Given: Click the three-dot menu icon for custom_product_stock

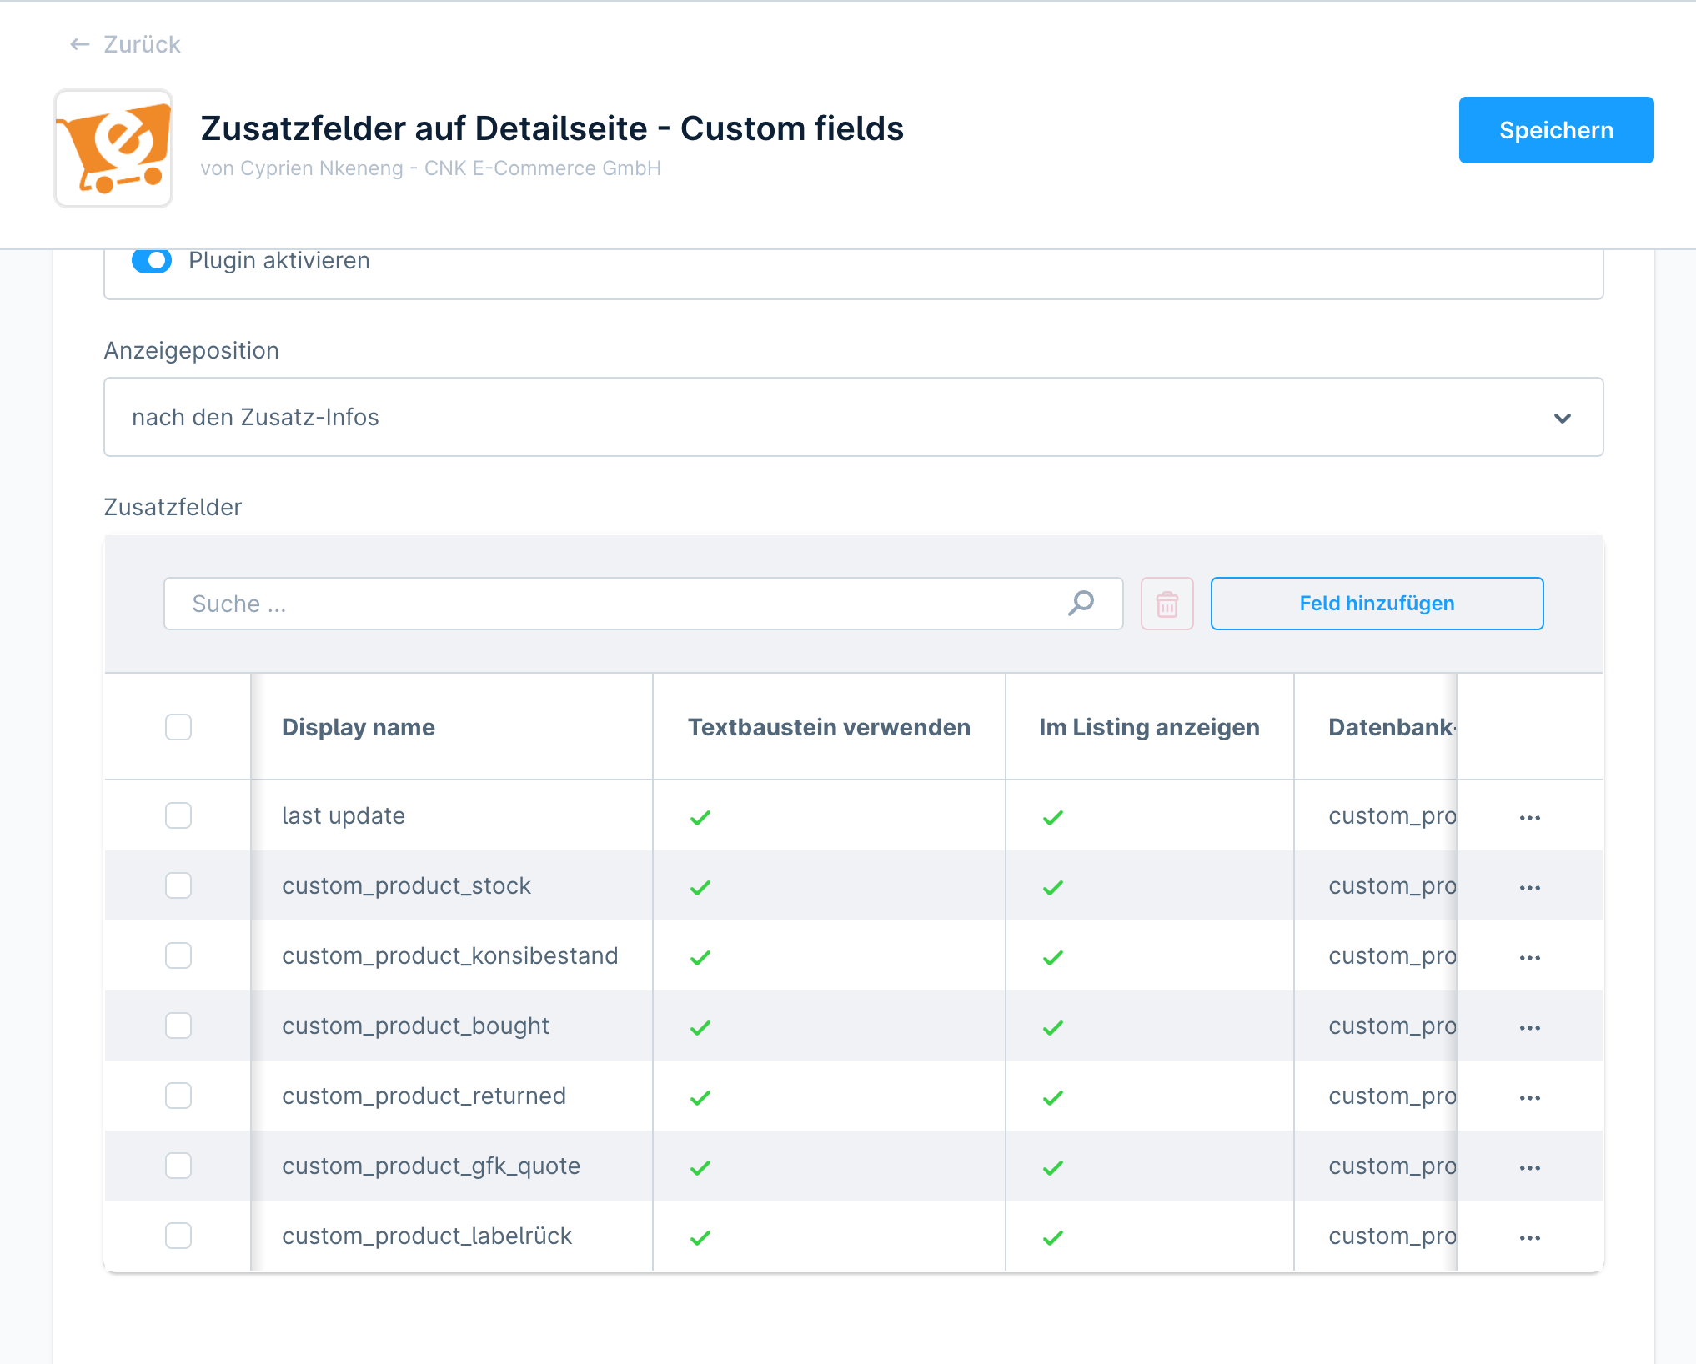Looking at the screenshot, I should click(x=1529, y=886).
